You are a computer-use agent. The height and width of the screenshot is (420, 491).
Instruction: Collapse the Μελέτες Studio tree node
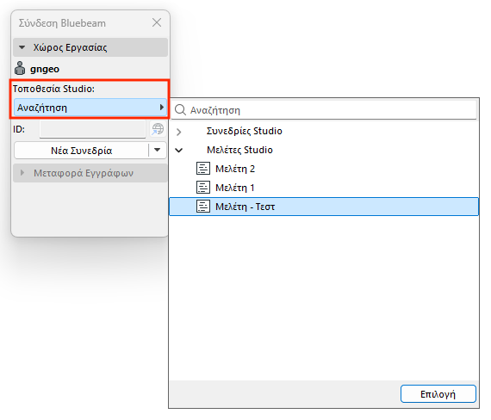coord(179,151)
